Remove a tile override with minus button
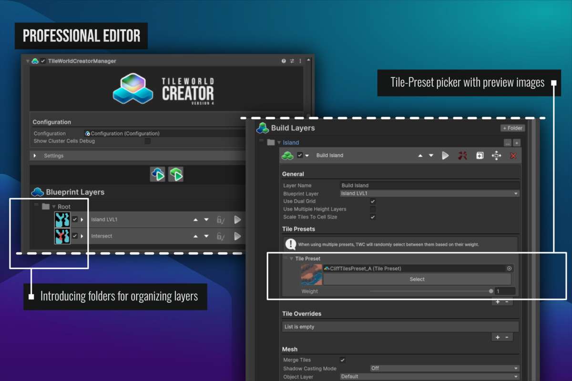Viewport: 572px width, 381px height. point(507,337)
